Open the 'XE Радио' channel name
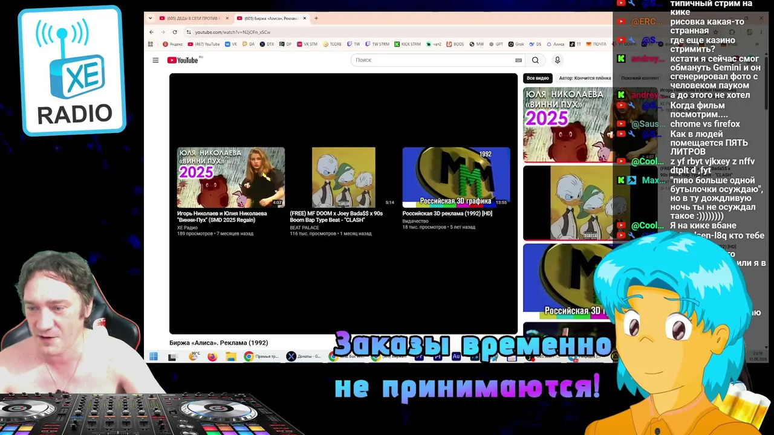The height and width of the screenshot is (435, 774). click(x=187, y=228)
